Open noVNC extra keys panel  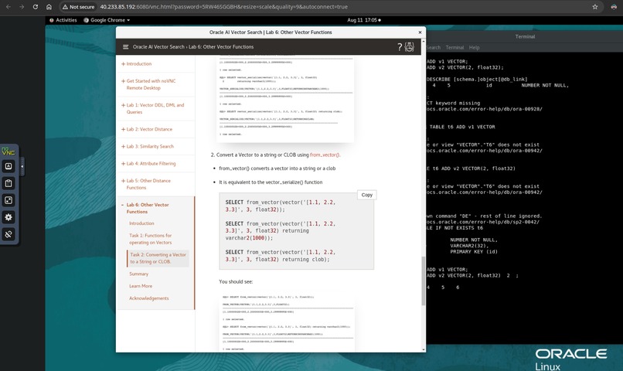(x=9, y=166)
